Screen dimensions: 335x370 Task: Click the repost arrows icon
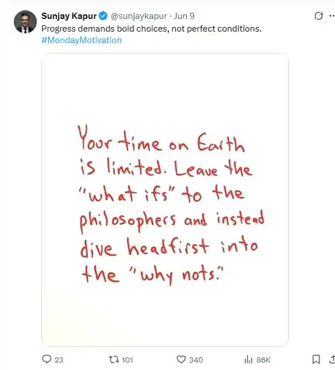click(x=114, y=360)
